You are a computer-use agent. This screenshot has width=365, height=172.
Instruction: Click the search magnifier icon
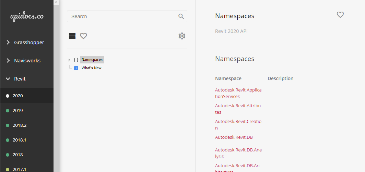coord(181,16)
